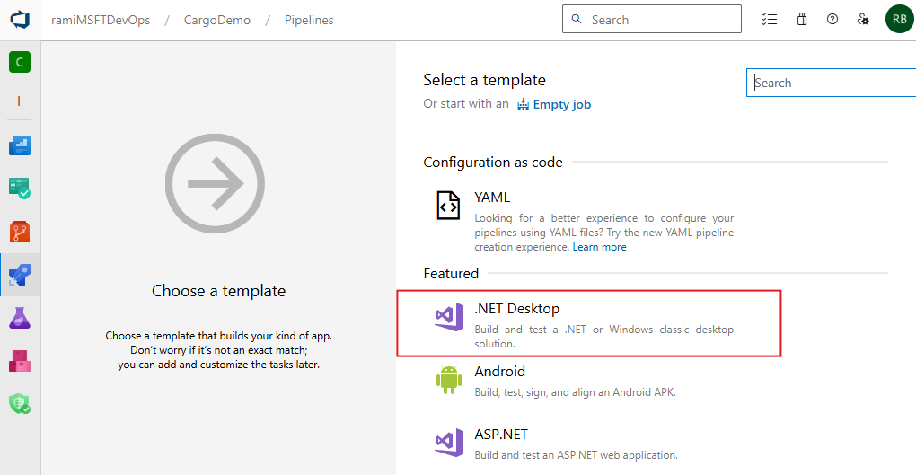Viewport: 916px width, 475px height.
Task: Open the RB account avatar
Action: click(x=900, y=19)
